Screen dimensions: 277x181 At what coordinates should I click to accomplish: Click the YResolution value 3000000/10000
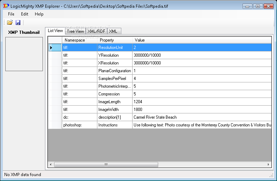click(x=202, y=55)
